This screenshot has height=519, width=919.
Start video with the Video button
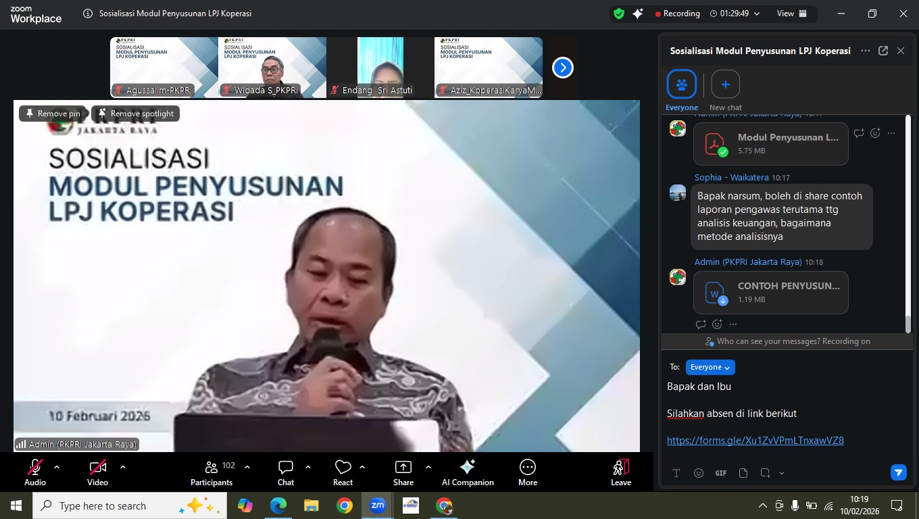click(97, 472)
